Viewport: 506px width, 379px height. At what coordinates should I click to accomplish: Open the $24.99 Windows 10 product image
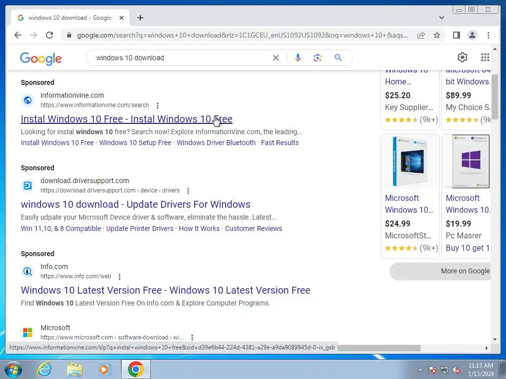(x=410, y=161)
